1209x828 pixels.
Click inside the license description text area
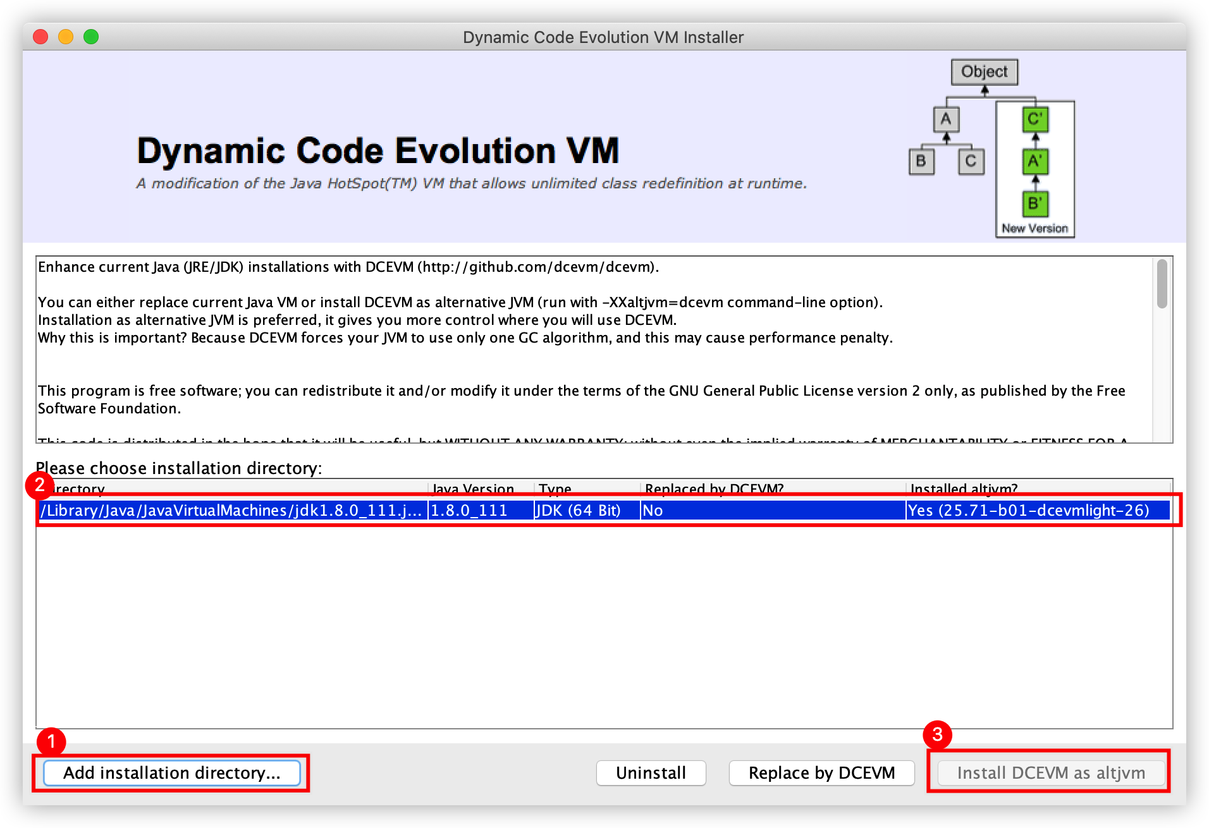pyautogui.click(x=594, y=349)
